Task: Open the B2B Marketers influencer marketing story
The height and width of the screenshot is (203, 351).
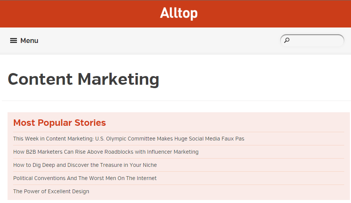Action: point(106,152)
